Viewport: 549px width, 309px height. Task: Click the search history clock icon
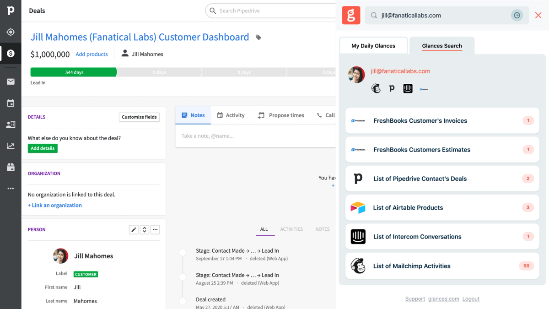point(517,16)
